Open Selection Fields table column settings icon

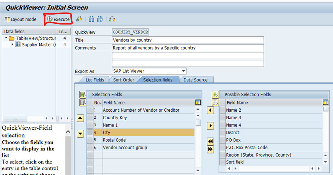coord(198,102)
